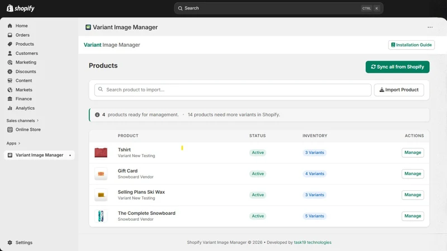Viewport: 447px width, 251px height.
Task: Click the Settings gear icon
Action: pos(10,243)
